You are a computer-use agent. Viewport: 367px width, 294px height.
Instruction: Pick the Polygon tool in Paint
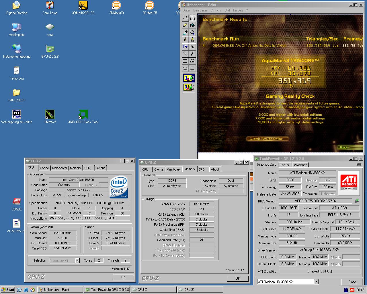pyautogui.click(x=192, y=61)
